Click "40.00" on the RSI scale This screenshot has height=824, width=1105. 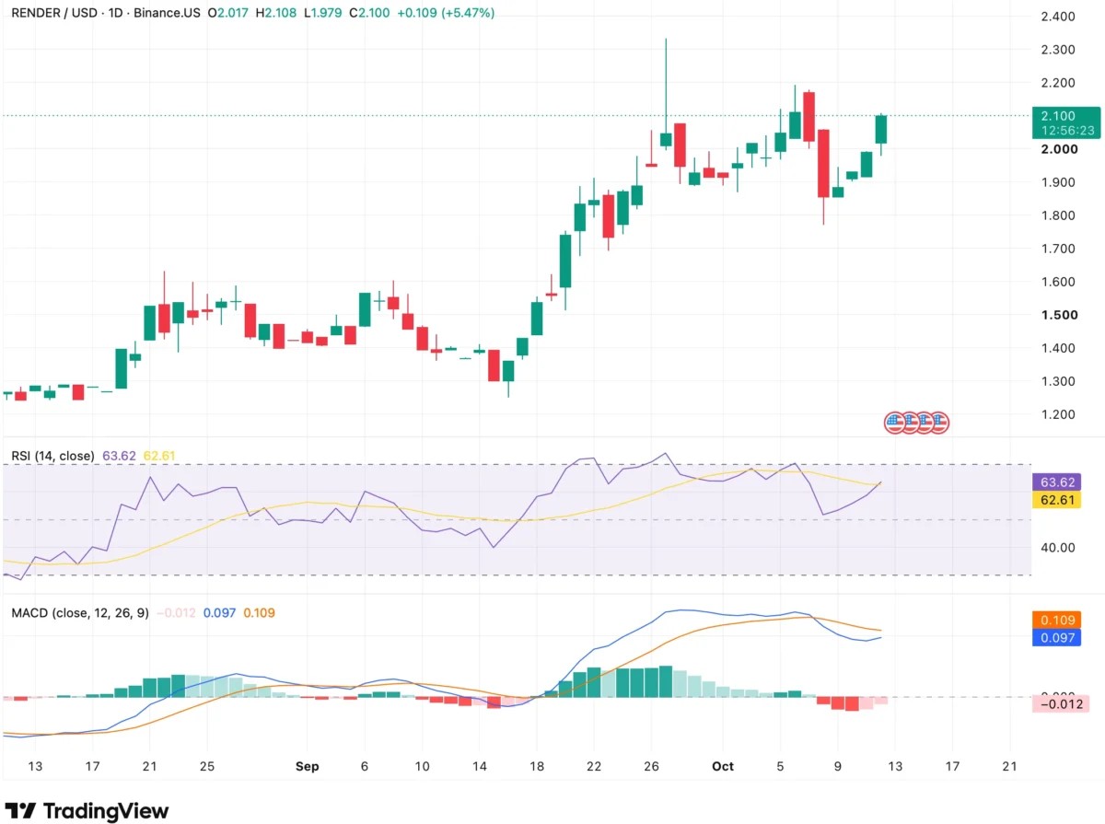tap(1057, 547)
